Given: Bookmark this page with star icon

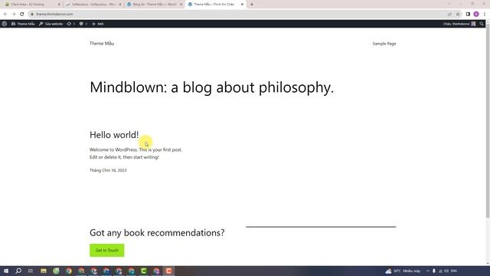Looking at the screenshot, I should tap(458, 14).
